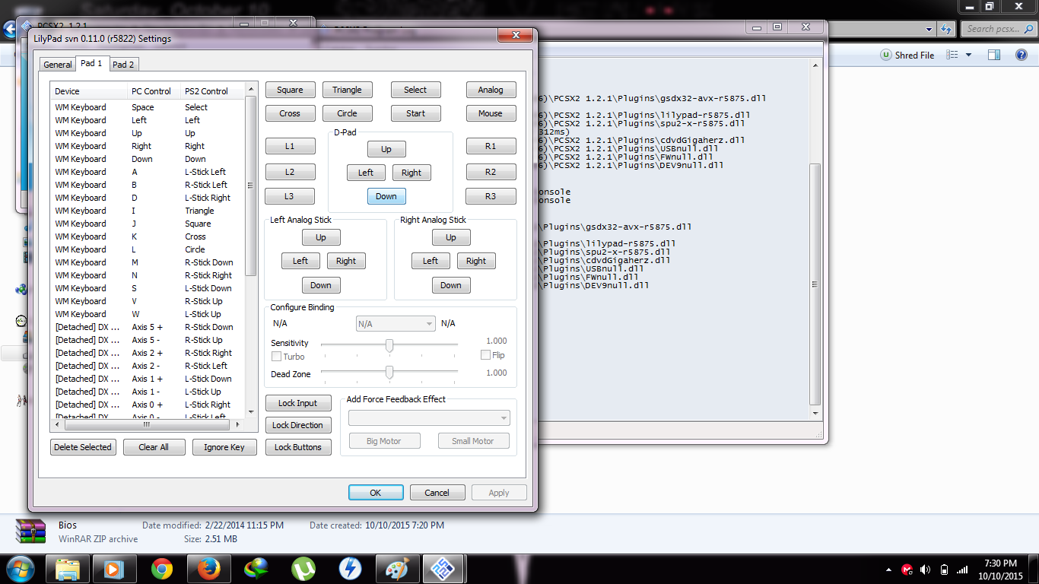
Task: Click the L3 button
Action: (289, 196)
